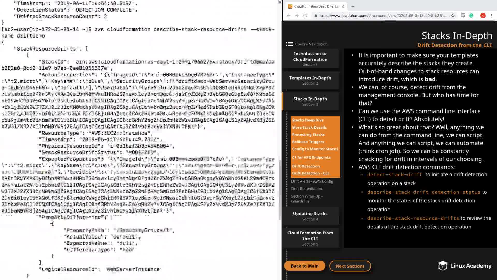Reload the Lucidchart page
497x280 pixels.
pyautogui.click(x=305, y=16)
